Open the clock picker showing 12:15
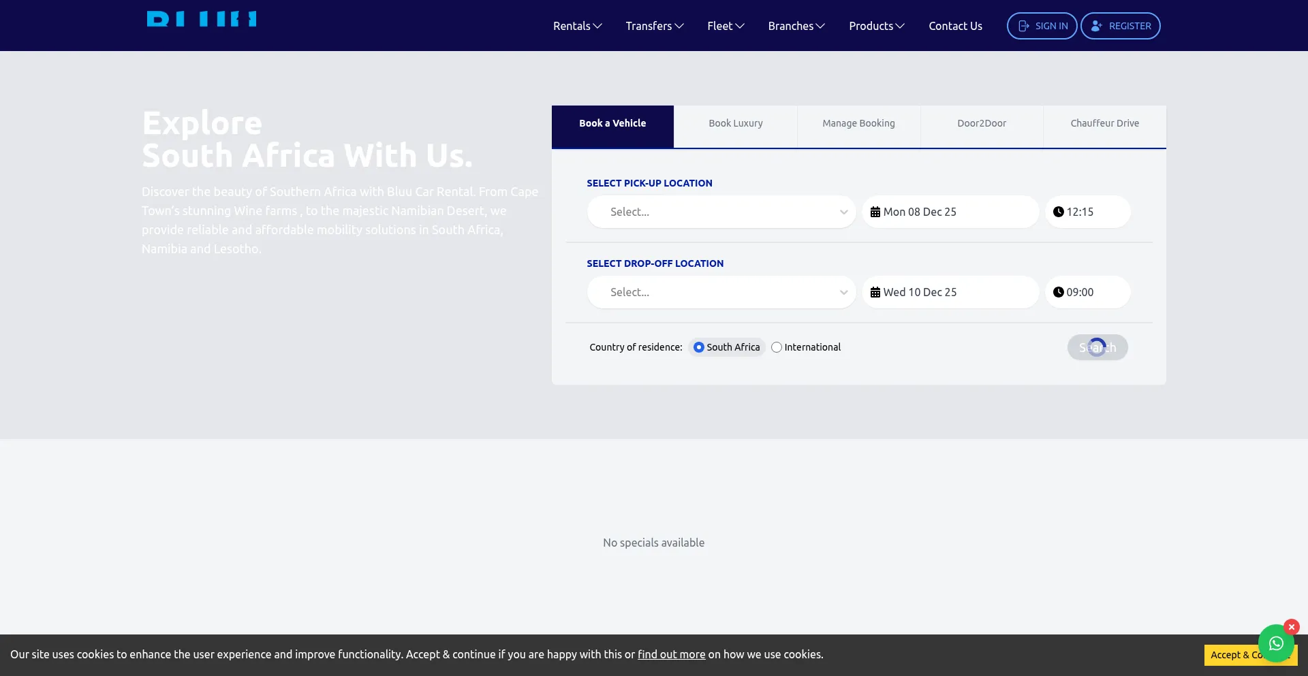Screen dimensions: 1308x676 pos(1087,212)
